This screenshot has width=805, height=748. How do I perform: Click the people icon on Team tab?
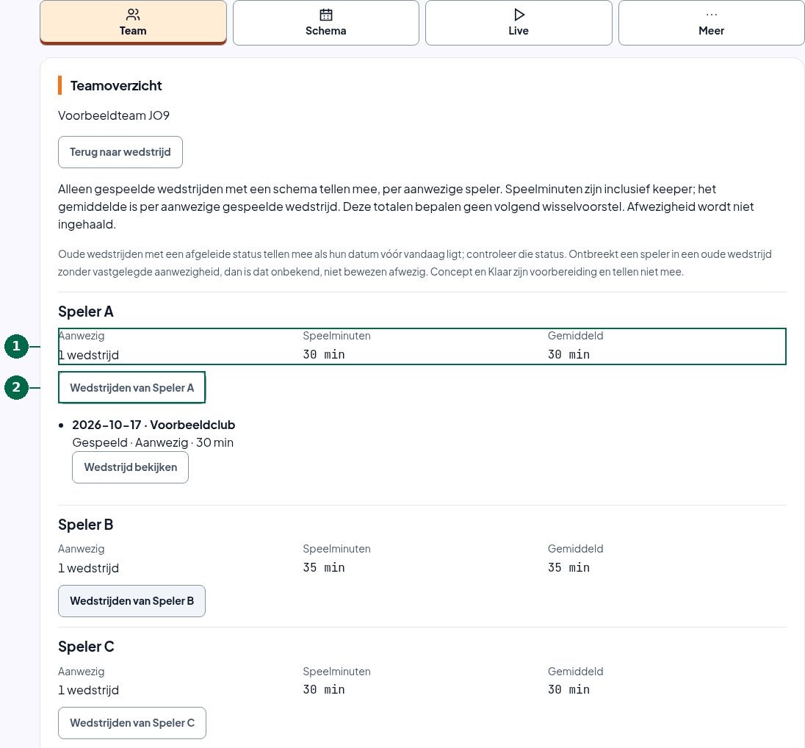133,15
